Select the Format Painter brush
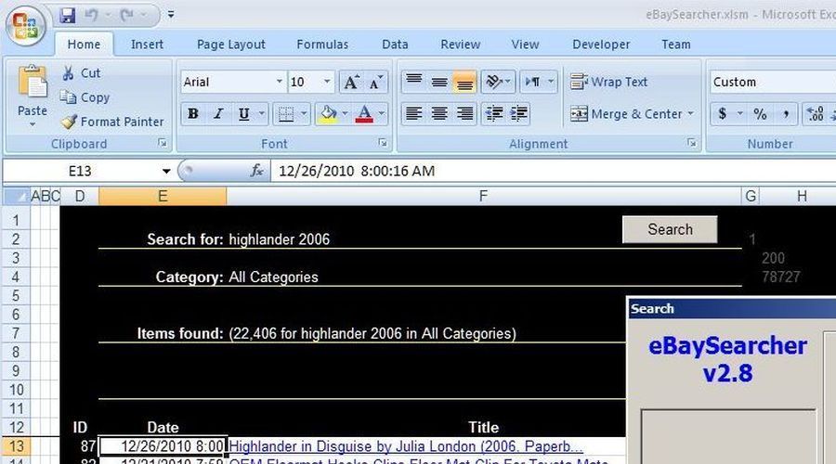The image size is (836, 464). tap(69, 122)
